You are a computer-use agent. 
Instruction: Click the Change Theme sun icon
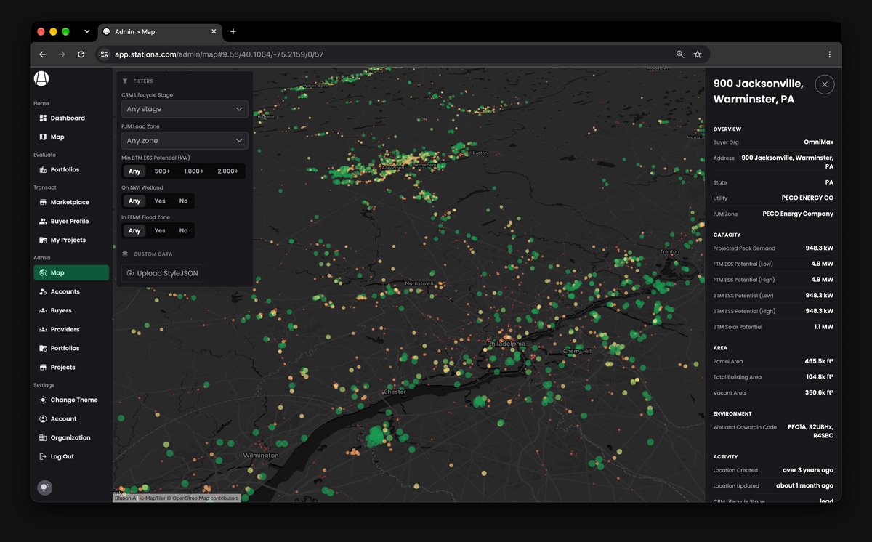pos(43,400)
